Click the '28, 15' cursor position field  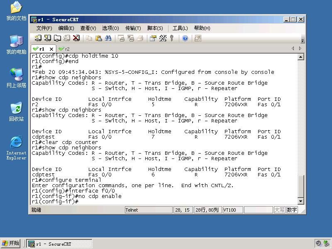183,210
